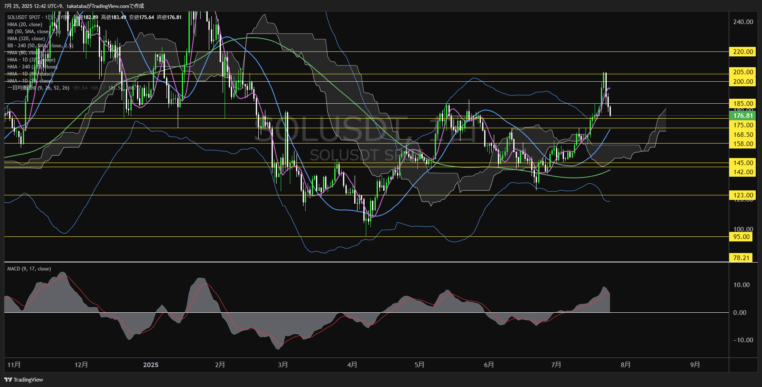Click the 185.00 price level label
Image resolution: width=762 pixels, height=387 pixels.
pyautogui.click(x=742, y=104)
